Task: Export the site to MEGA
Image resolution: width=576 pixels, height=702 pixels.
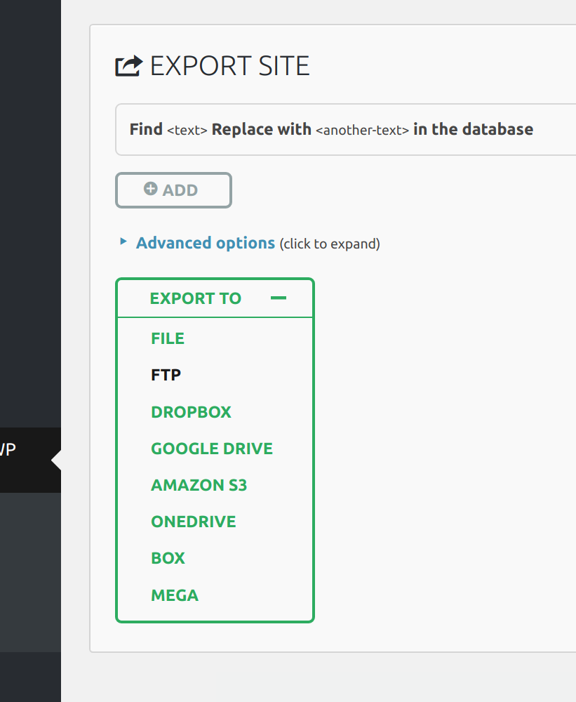Action: coord(175,595)
